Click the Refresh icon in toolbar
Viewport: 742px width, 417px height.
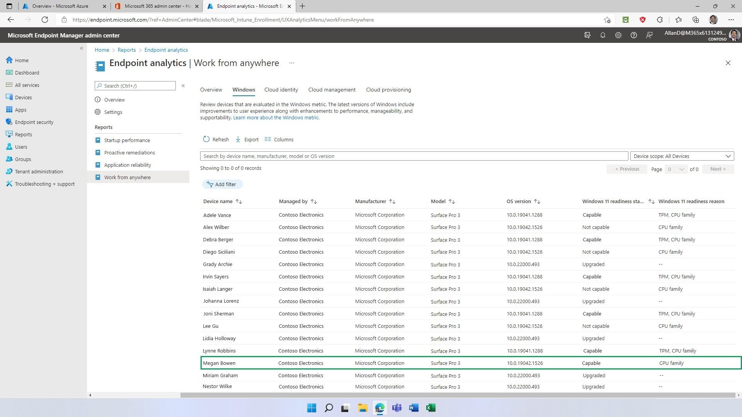click(206, 139)
